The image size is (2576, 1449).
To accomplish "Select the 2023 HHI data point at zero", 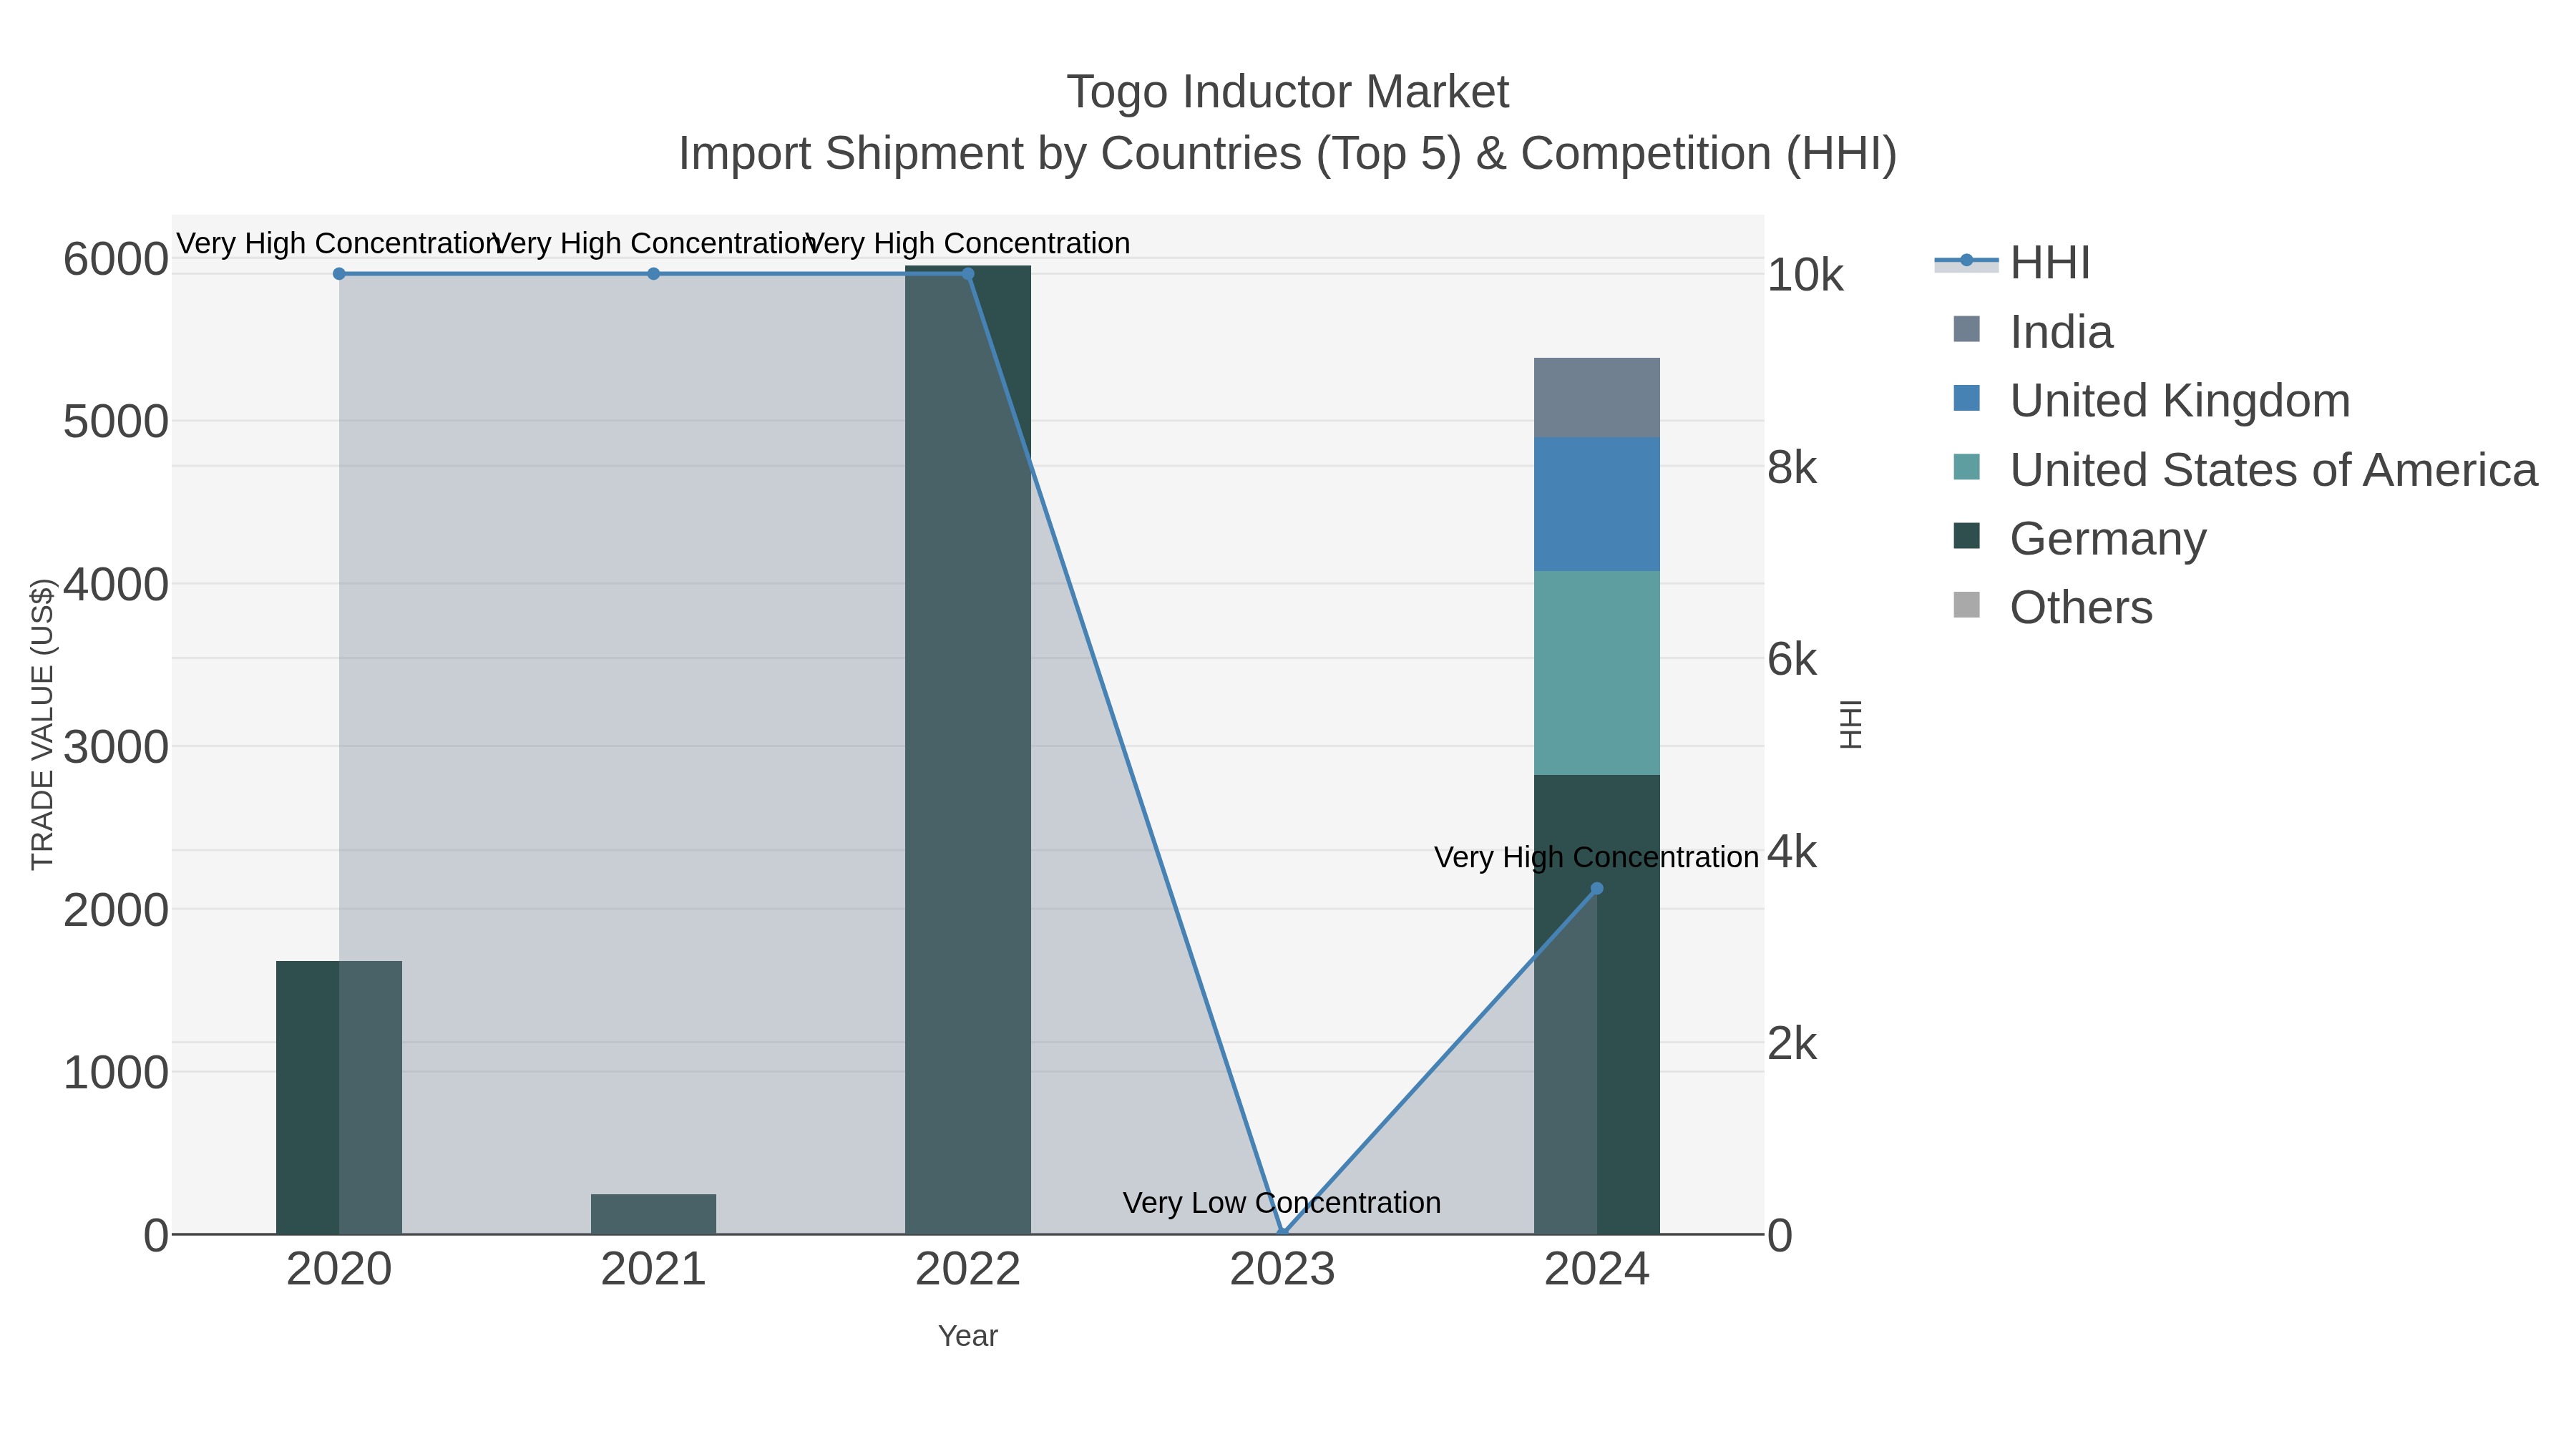I will (x=1282, y=1234).
